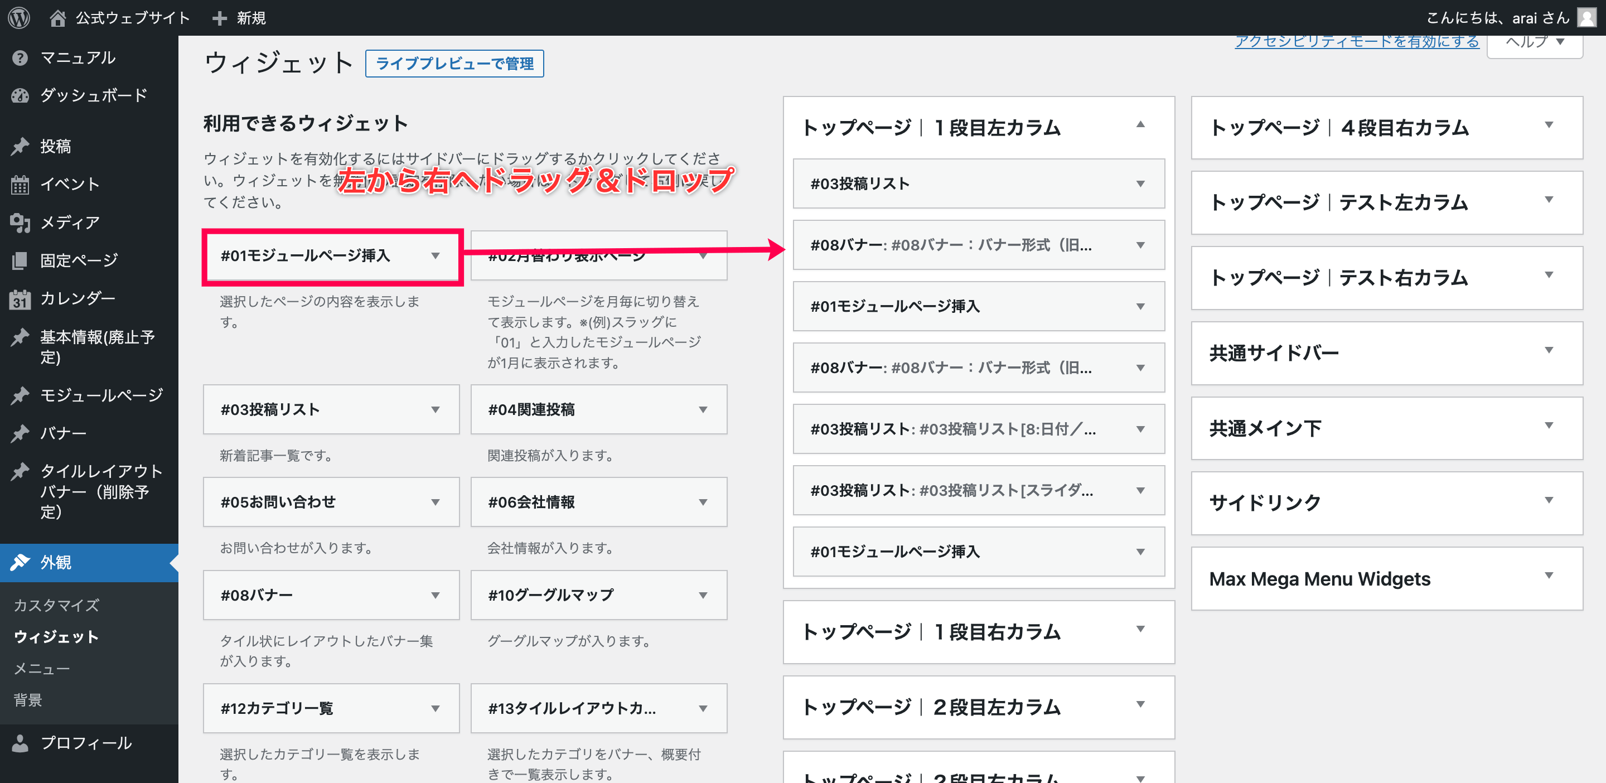1606x783 pixels.
Task: Click the イベント calendar icon
Action: coord(20,185)
